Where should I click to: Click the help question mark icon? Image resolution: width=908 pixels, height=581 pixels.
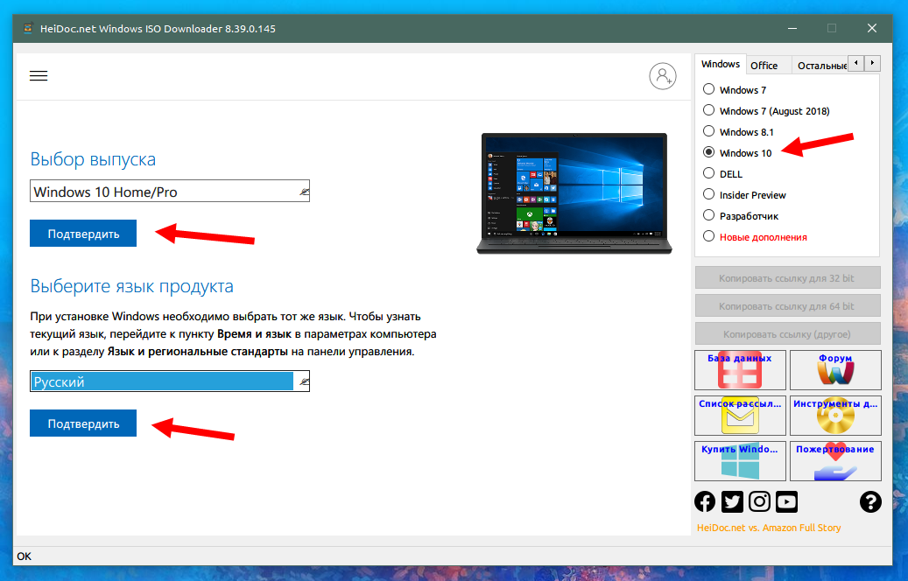pyautogui.click(x=870, y=501)
